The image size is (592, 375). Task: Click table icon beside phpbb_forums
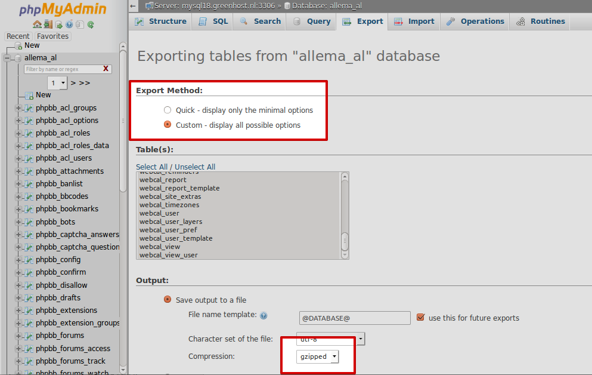(28, 336)
